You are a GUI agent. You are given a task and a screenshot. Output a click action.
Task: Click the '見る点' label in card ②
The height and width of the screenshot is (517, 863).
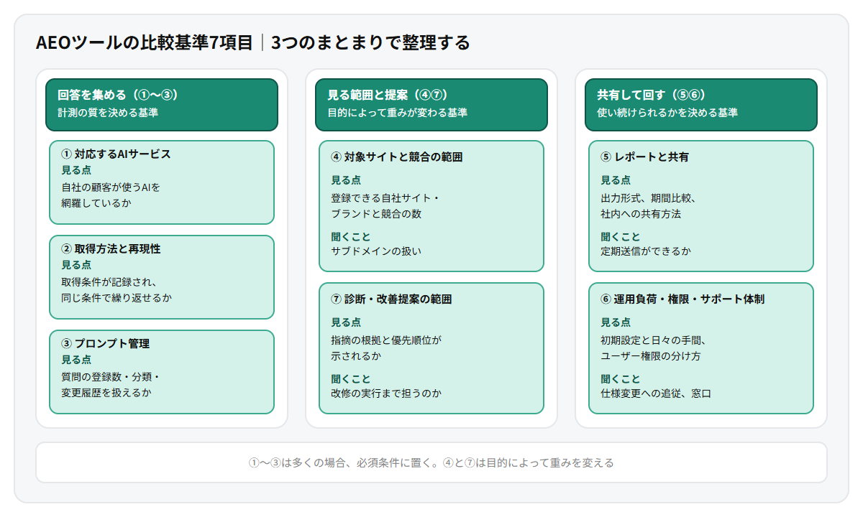coord(76,265)
